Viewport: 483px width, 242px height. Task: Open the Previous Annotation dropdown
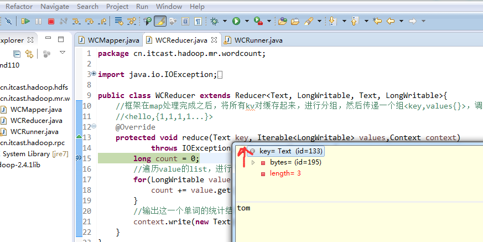(x=366, y=21)
